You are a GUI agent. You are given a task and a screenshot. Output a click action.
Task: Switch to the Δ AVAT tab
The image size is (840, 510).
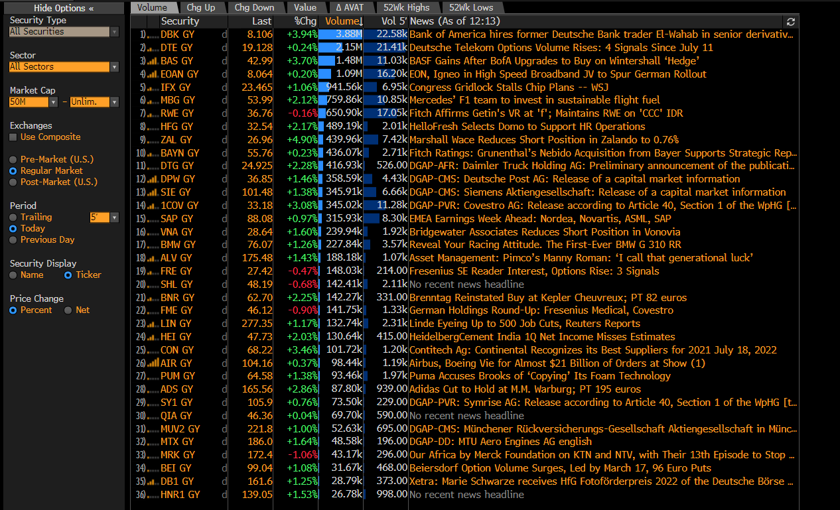[x=351, y=8]
